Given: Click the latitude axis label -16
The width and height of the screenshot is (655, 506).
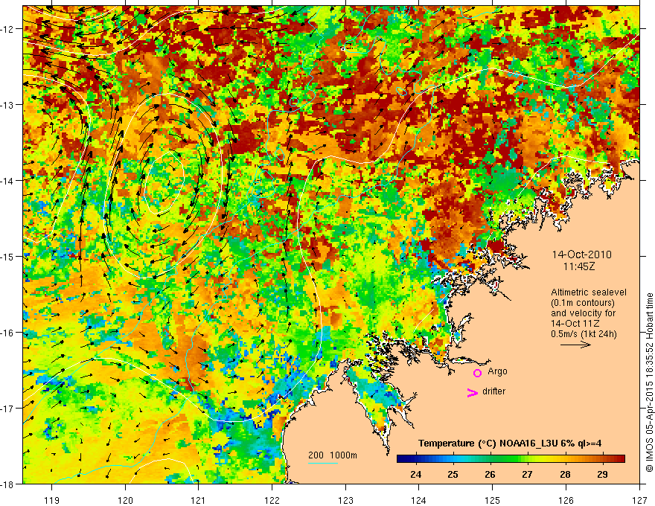Looking at the screenshot, I should [7, 333].
